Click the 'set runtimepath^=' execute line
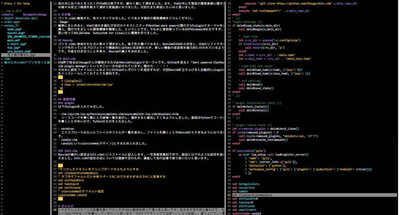Screen dimensions: 406x215 (x=274, y=11)
